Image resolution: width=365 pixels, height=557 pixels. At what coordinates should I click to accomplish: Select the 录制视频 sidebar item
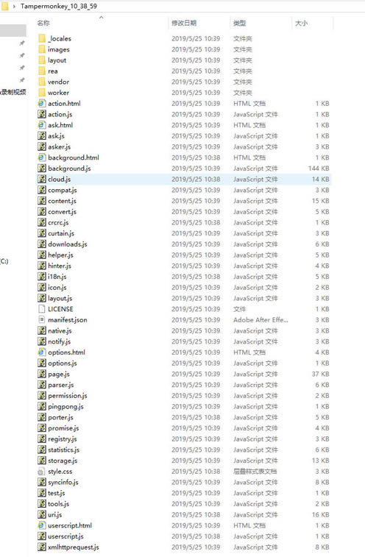click(x=13, y=92)
